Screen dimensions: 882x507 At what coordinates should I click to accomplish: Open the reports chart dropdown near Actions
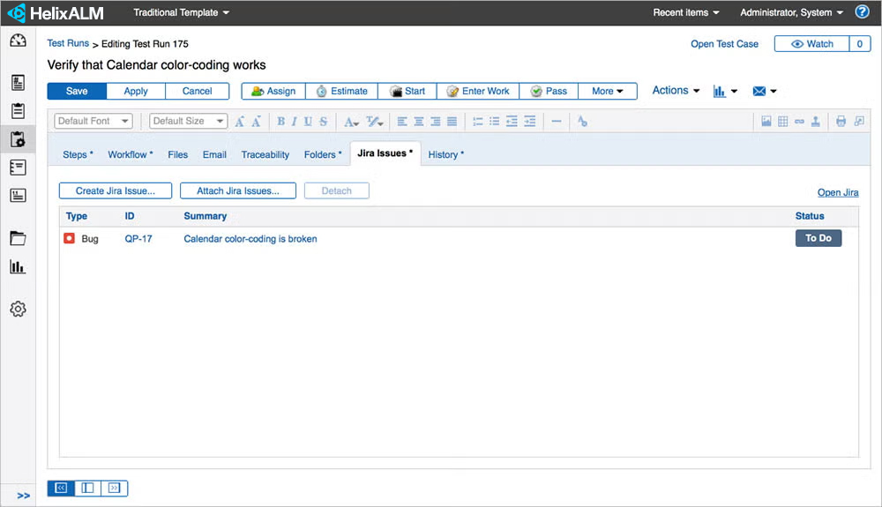(725, 91)
